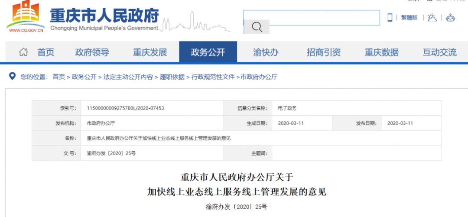
Task: Click the location pin icon in breadcrumb
Action: 12,77
